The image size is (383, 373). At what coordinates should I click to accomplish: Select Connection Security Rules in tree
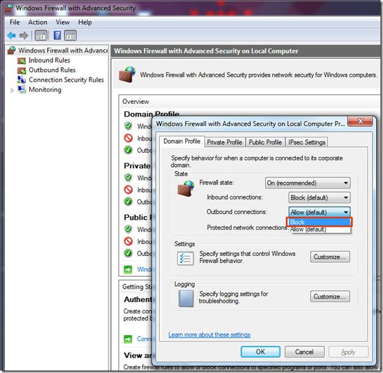point(67,80)
